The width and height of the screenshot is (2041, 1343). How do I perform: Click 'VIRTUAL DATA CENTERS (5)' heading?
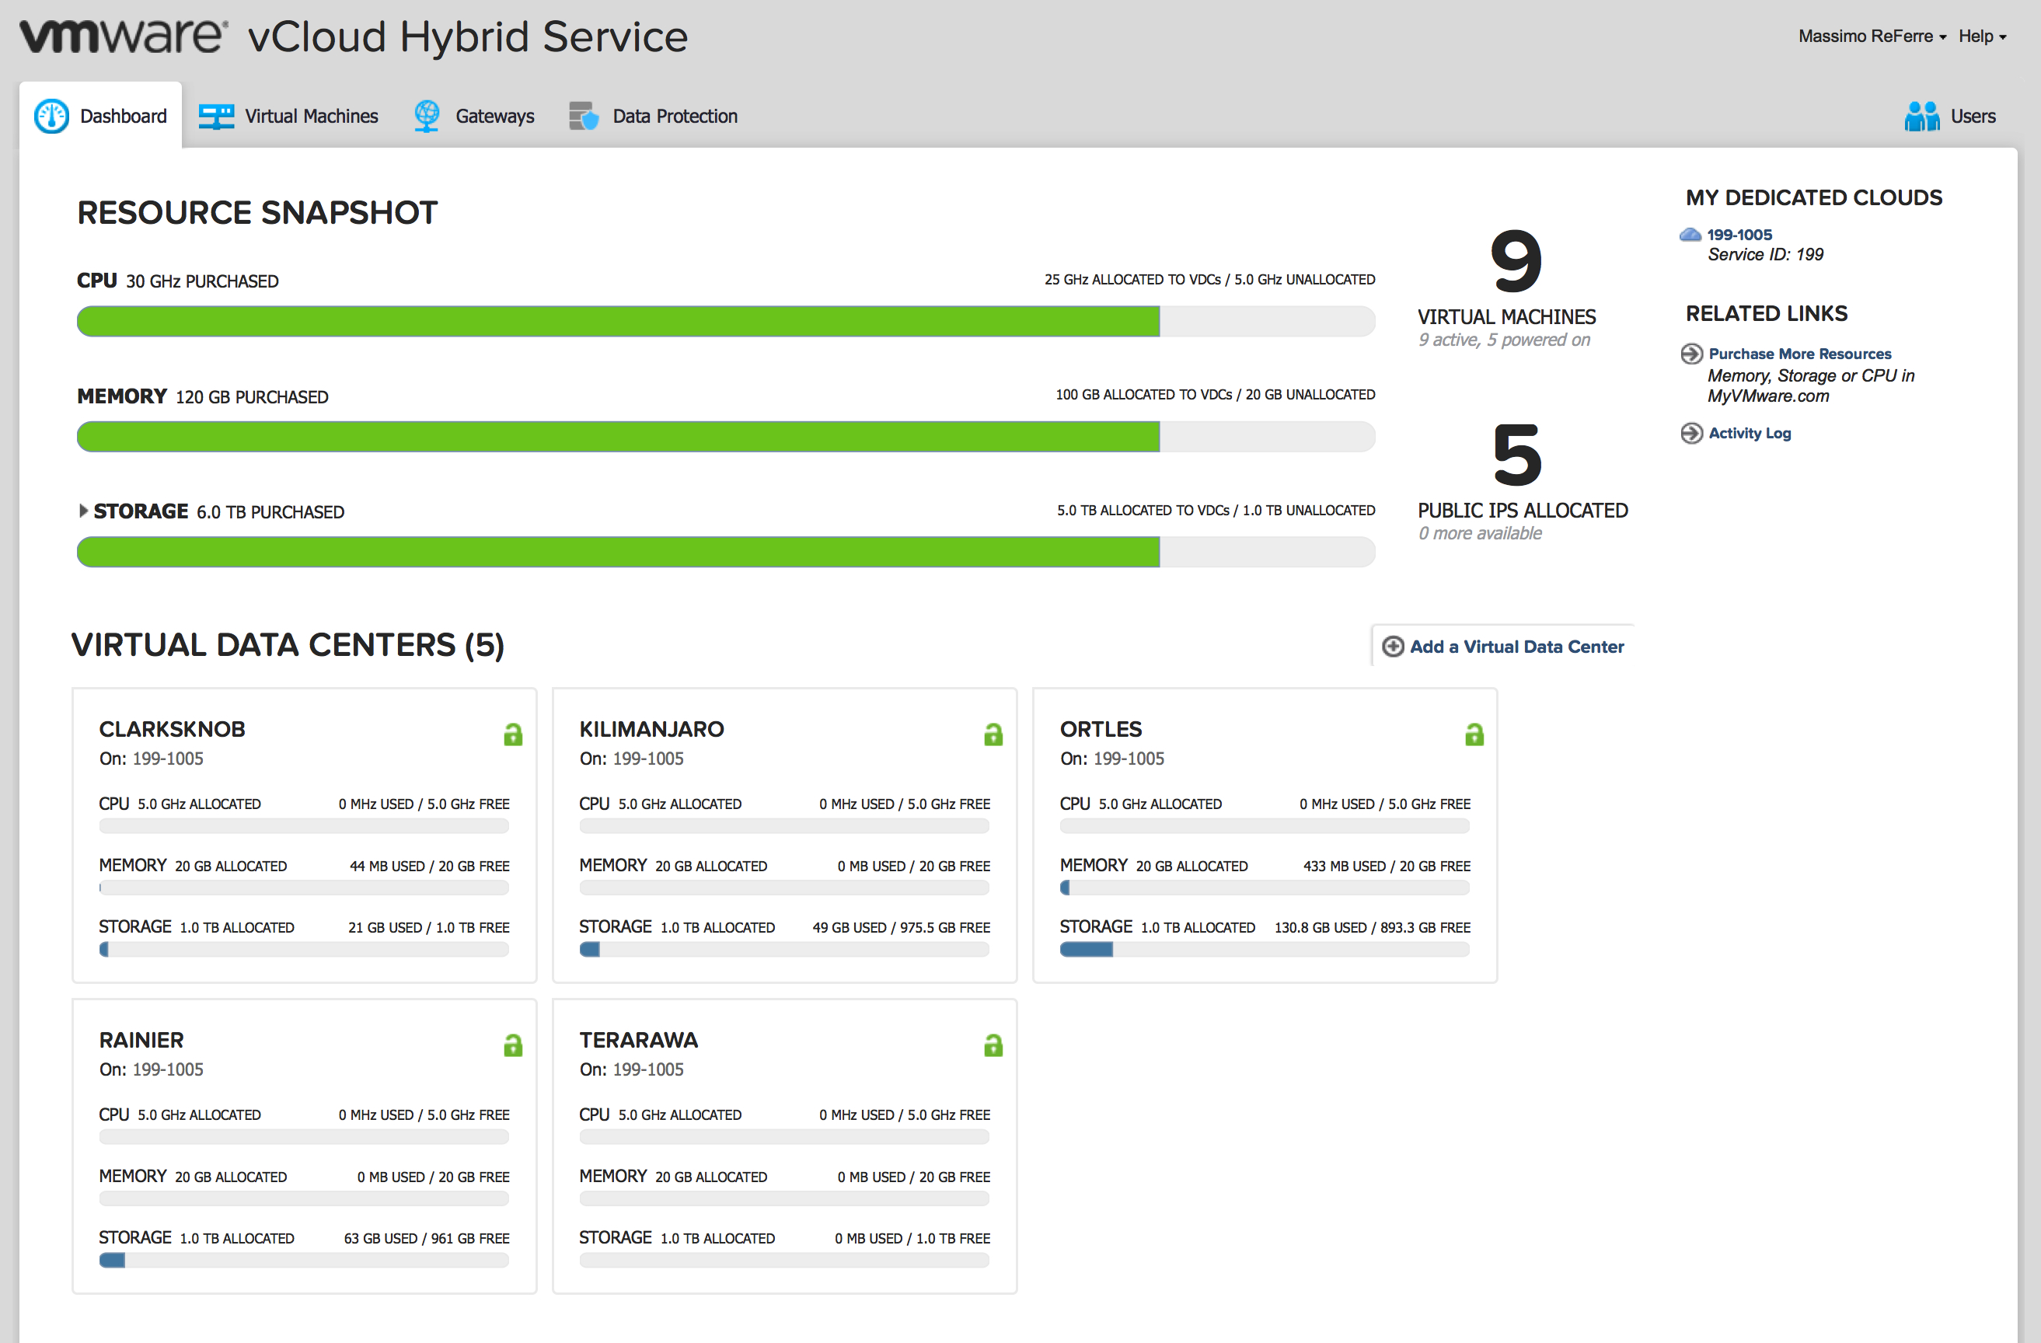tap(288, 645)
